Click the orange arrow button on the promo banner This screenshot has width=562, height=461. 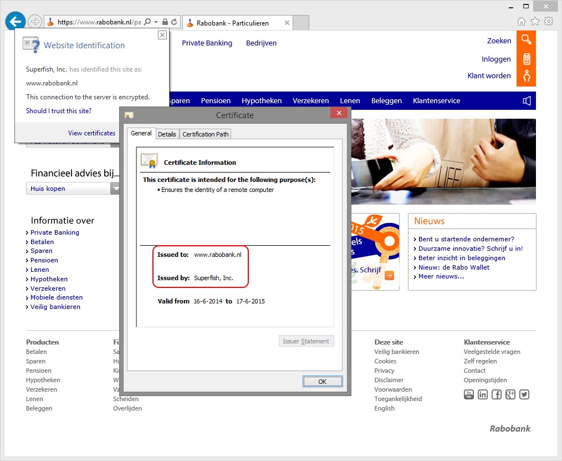[389, 275]
